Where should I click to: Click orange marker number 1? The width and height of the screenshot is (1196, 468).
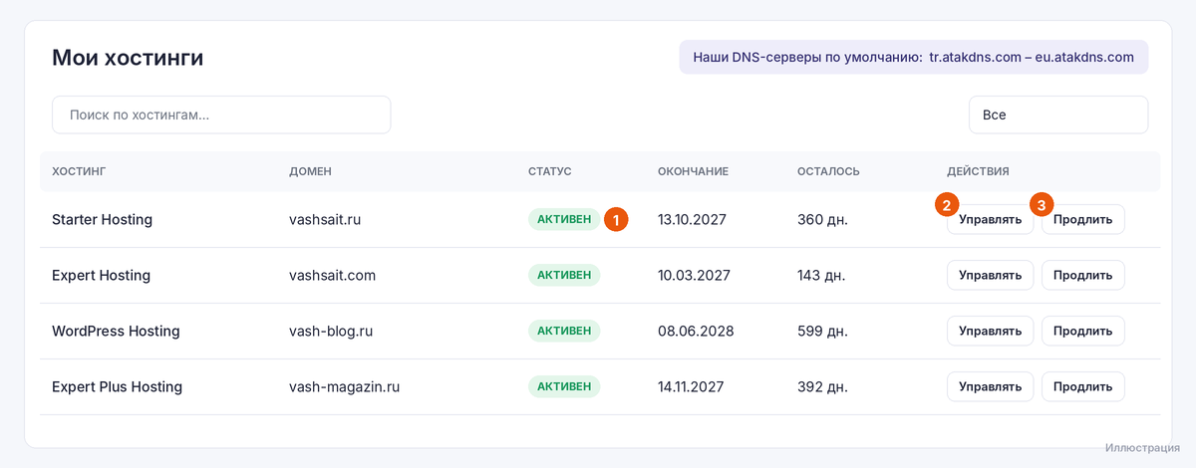pyautogui.click(x=616, y=219)
